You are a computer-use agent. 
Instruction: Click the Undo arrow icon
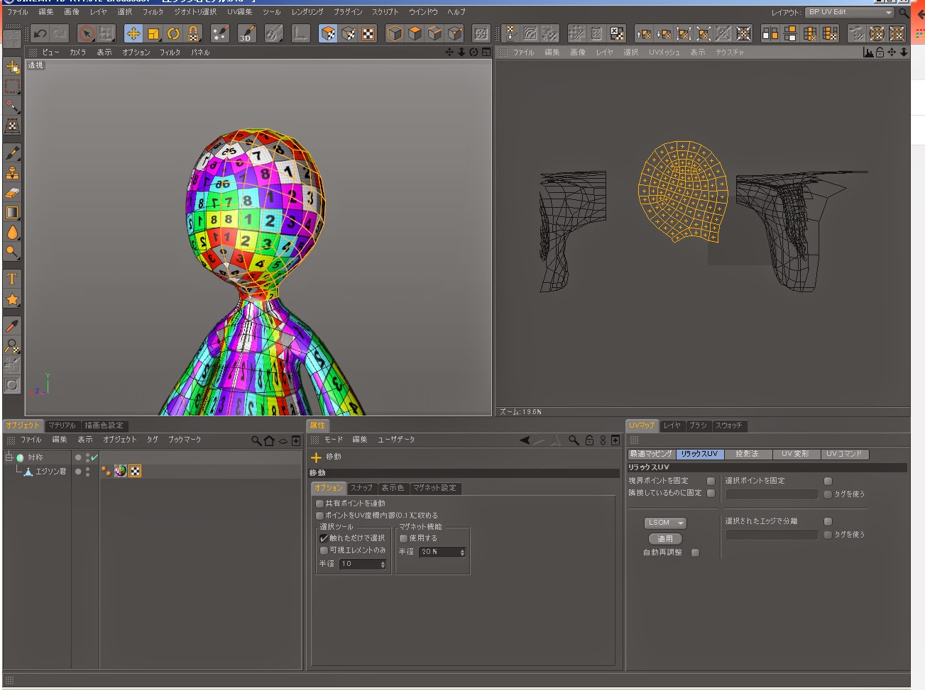point(40,33)
